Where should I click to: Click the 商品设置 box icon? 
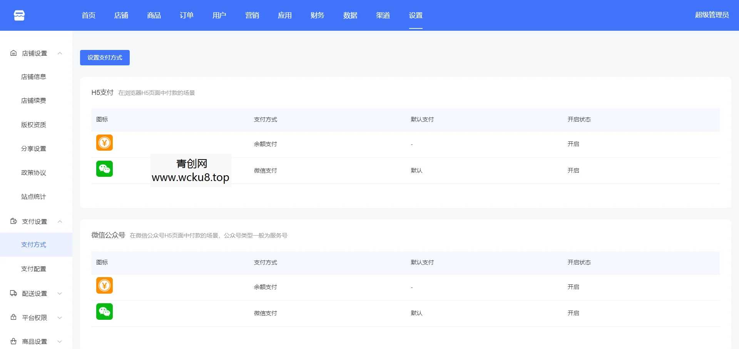13,341
